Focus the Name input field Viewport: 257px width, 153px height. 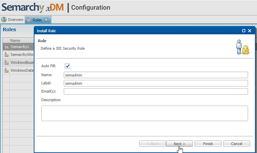click(x=155, y=75)
